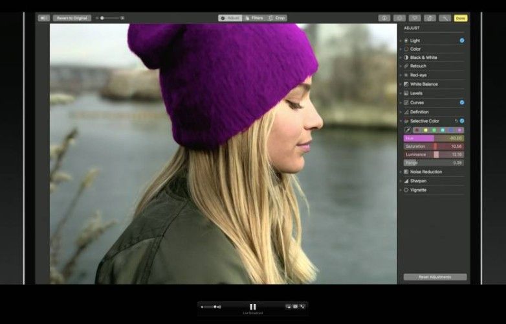The width and height of the screenshot is (506, 324).
Task: Click the Definition row label
Action: pyautogui.click(x=419, y=112)
